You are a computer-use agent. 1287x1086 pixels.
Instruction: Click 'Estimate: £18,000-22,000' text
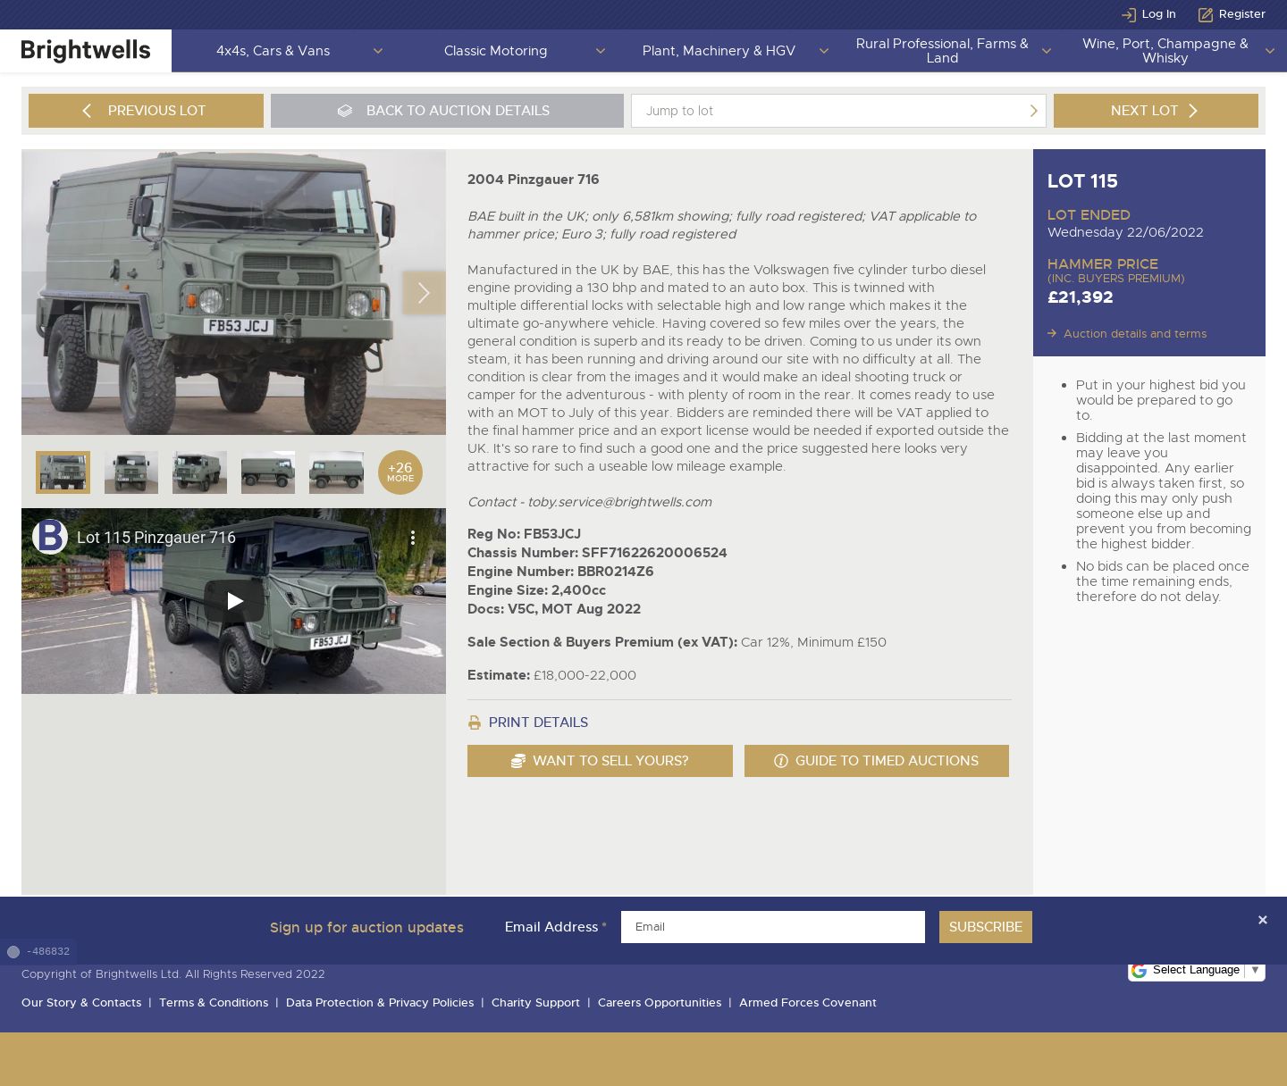tap(551, 675)
